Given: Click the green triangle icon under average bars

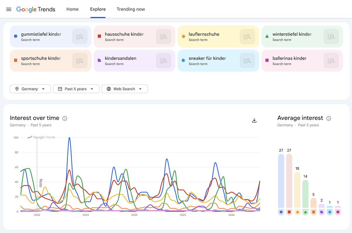Looking at the screenshot, I should pyautogui.click(x=305, y=212).
